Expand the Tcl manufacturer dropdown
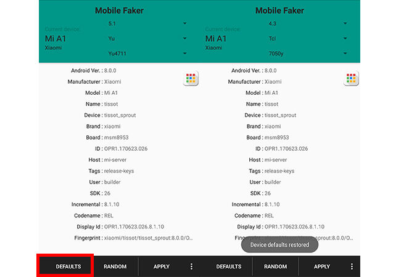The width and height of the screenshot is (401, 277). point(308,39)
